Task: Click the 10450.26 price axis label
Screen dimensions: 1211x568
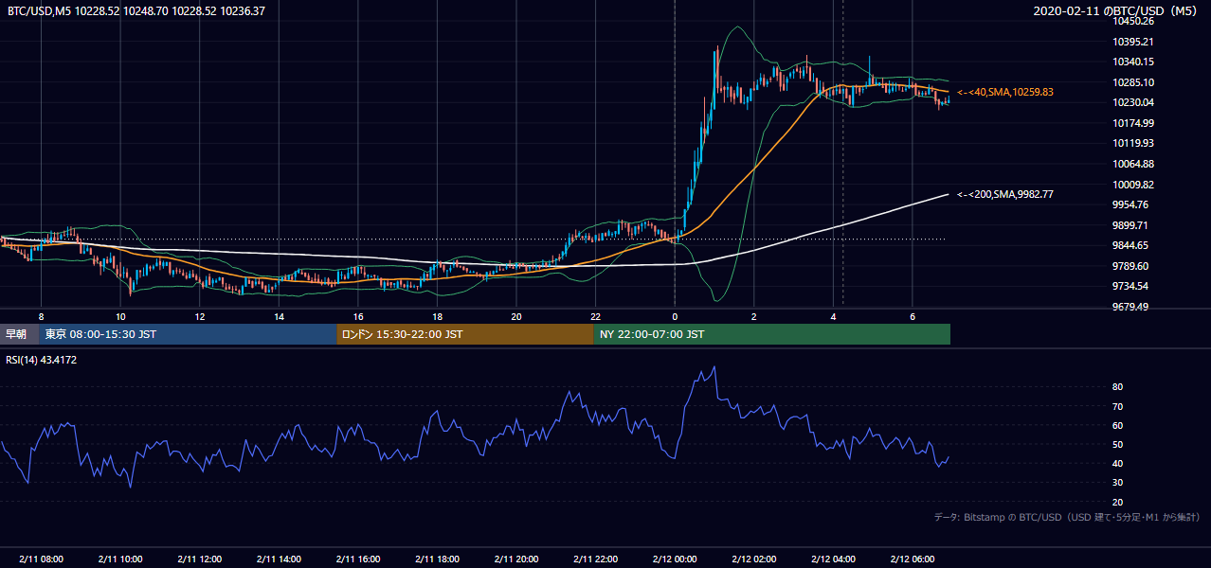Action: click(1133, 21)
